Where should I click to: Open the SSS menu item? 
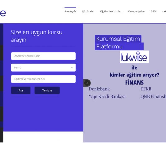[x=153, y=11]
